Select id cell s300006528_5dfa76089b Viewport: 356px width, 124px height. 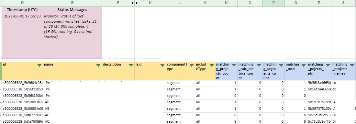(22, 121)
